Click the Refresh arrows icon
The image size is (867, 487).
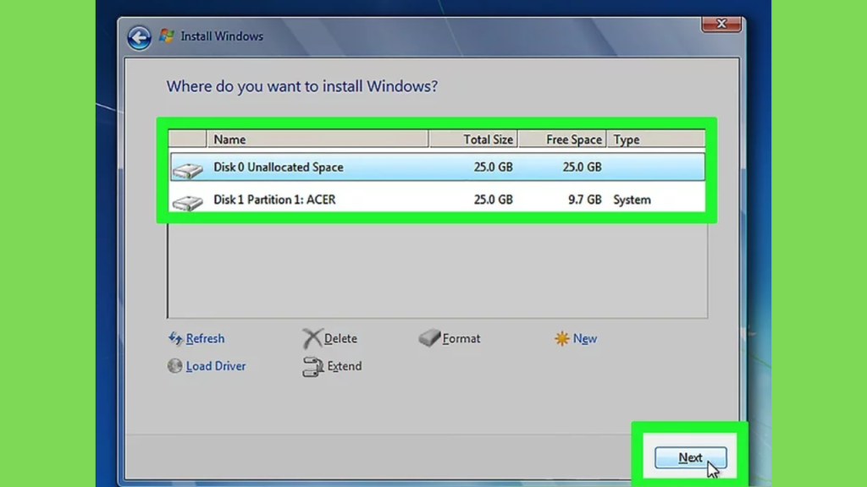pos(175,338)
